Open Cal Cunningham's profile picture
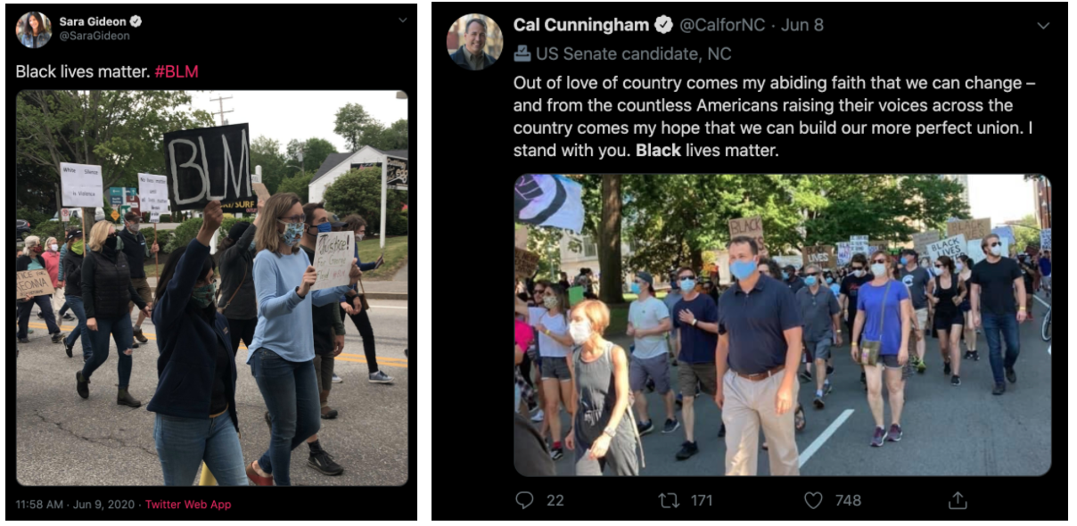 tap(474, 42)
